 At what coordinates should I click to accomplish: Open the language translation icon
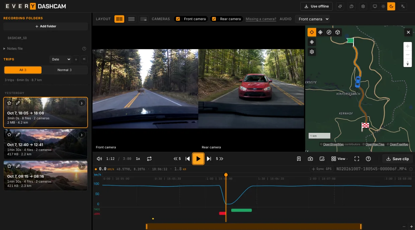(x=403, y=6)
